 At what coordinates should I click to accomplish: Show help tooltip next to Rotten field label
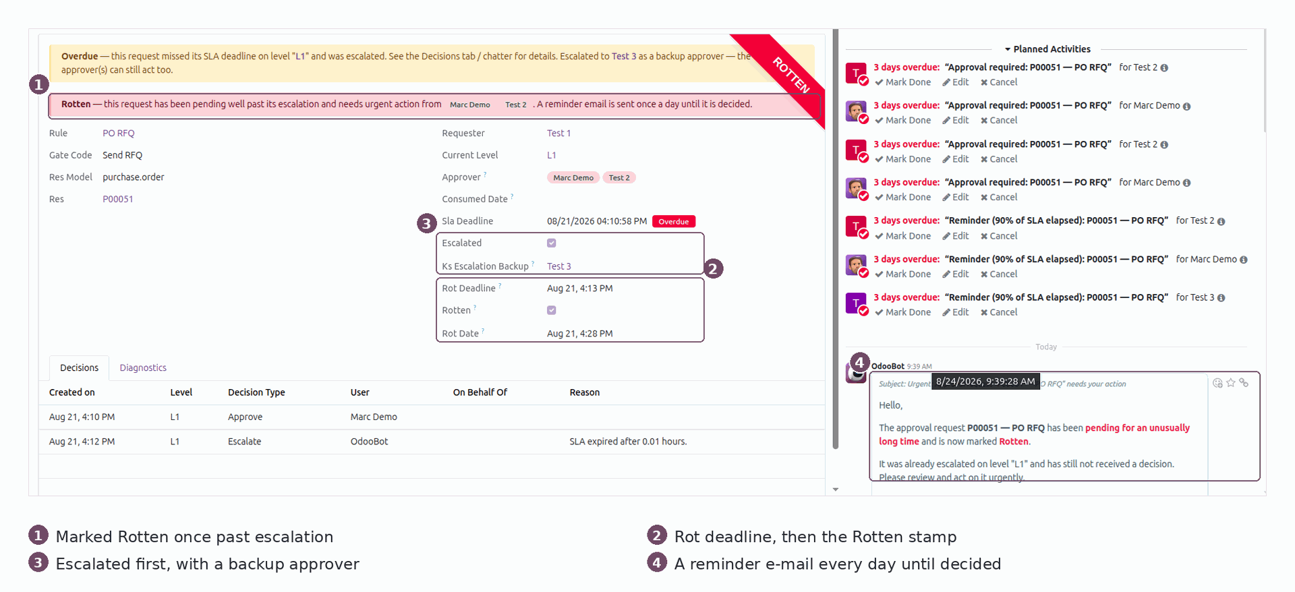pyautogui.click(x=475, y=307)
